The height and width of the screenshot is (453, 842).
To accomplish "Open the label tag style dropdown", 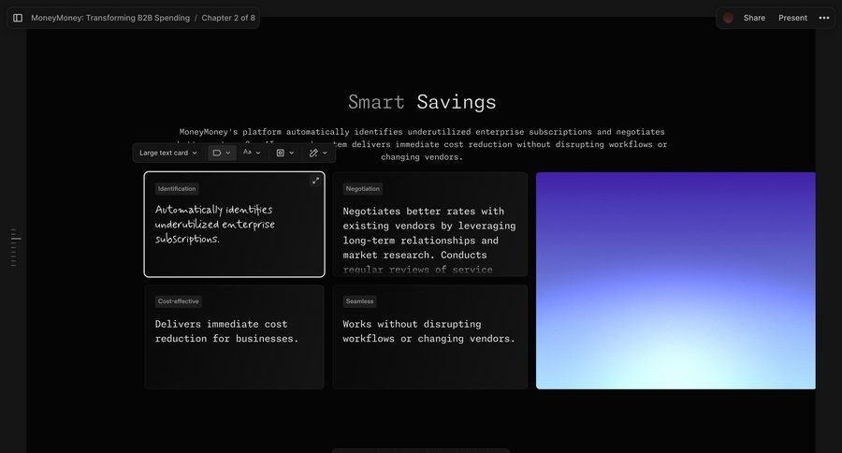I will pos(222,153).
